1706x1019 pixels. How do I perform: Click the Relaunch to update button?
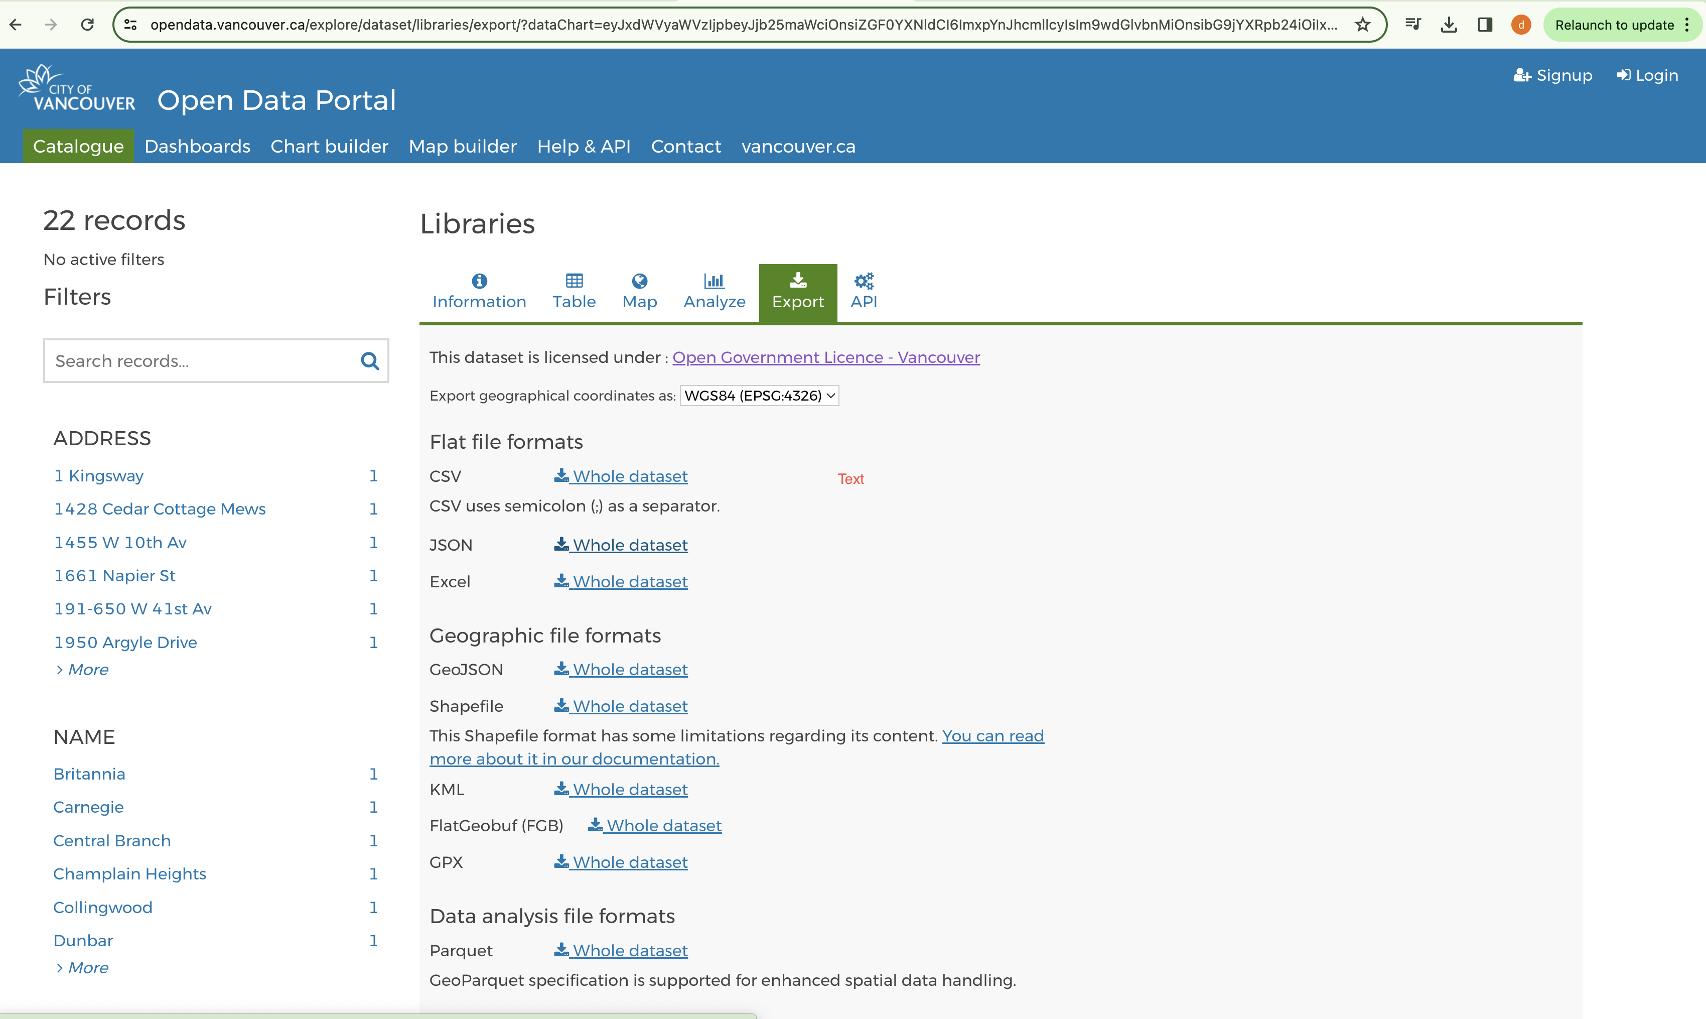[x=1614, y=25]
